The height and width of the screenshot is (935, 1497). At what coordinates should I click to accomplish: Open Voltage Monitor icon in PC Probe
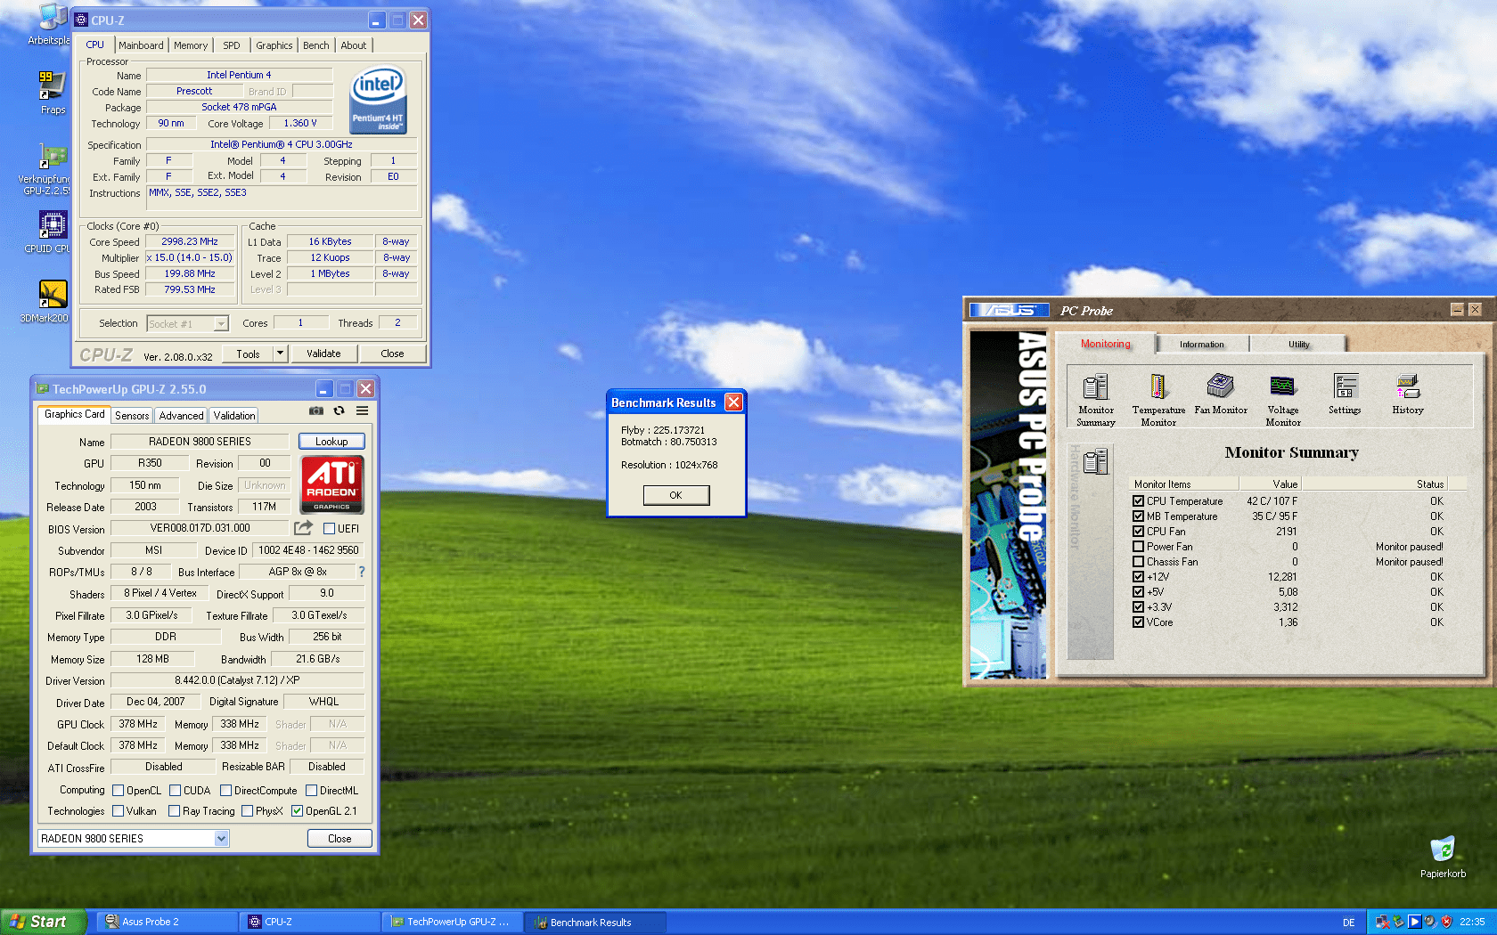click(1282, 400)
